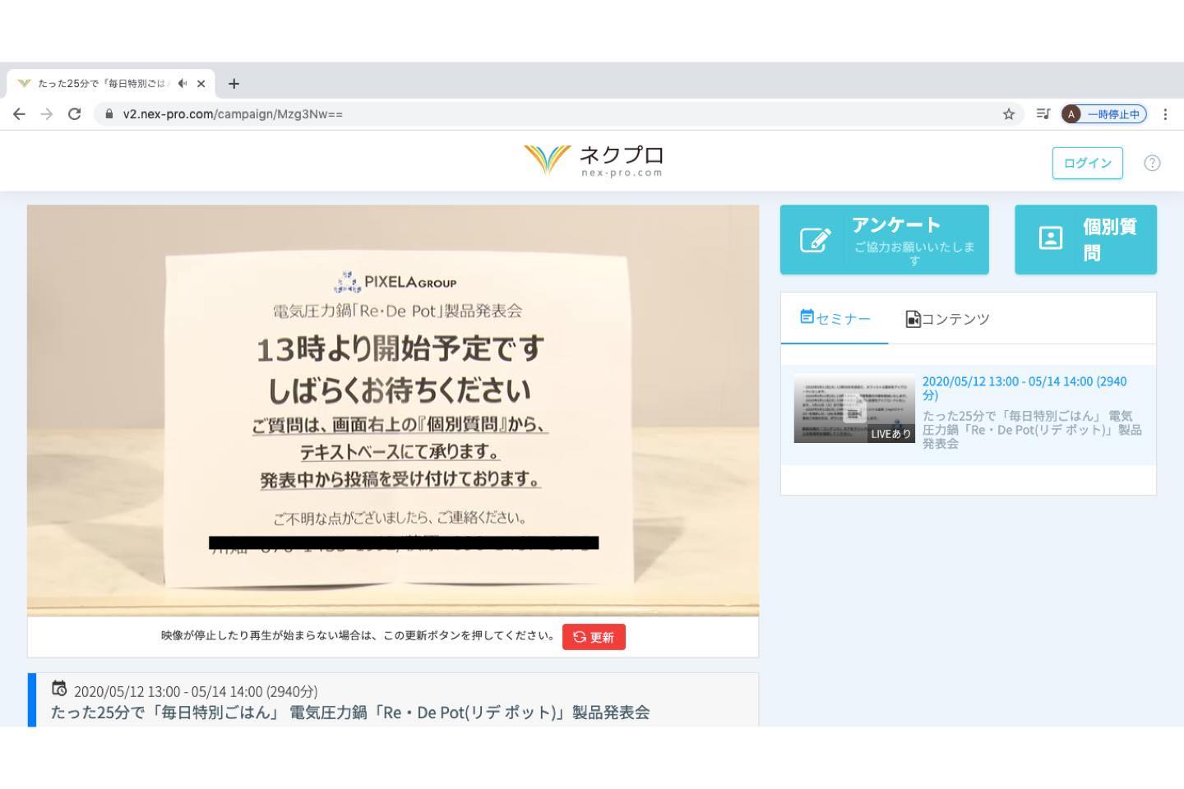Click the video player area
1184x789 pixels.
[393, 410]
